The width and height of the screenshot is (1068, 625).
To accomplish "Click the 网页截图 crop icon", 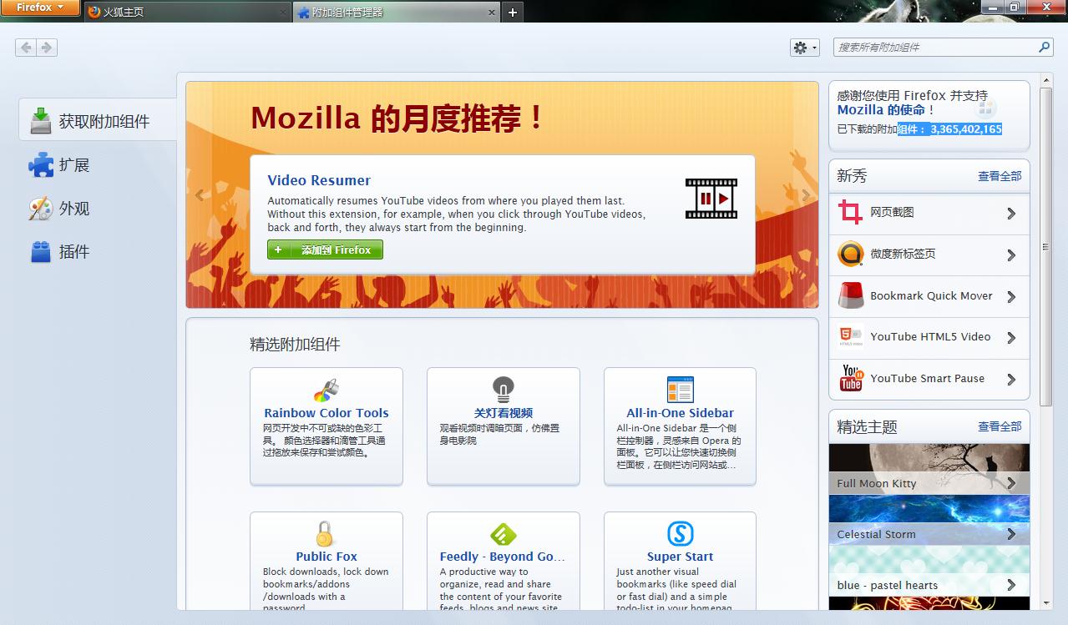I will (851, 212).
